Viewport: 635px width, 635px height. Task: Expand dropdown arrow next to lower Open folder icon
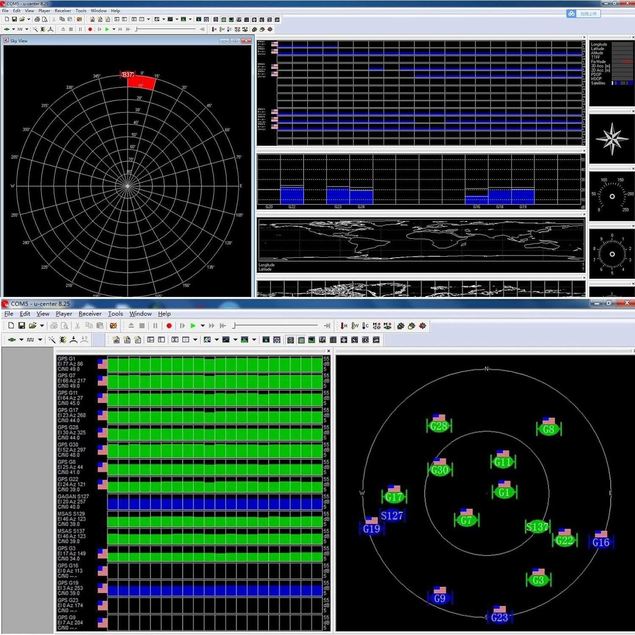42,326
